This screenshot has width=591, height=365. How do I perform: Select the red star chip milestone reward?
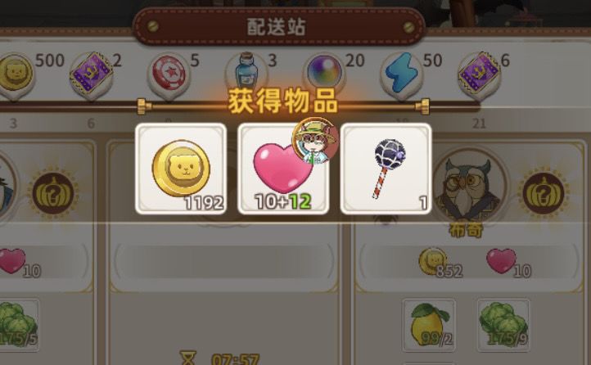pyautogui.click(x=169, y=75)
